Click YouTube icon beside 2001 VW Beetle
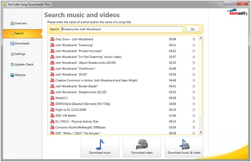The height and width of the screenshot is (162, 251). [x=52, y=115]
